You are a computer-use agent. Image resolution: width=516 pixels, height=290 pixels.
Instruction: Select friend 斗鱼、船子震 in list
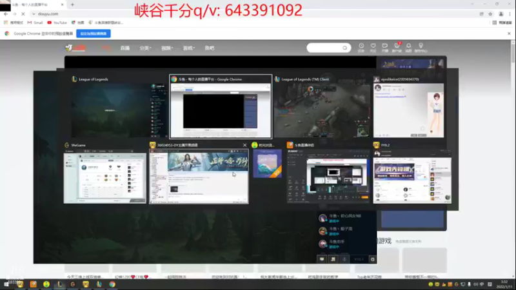point(346,231)
